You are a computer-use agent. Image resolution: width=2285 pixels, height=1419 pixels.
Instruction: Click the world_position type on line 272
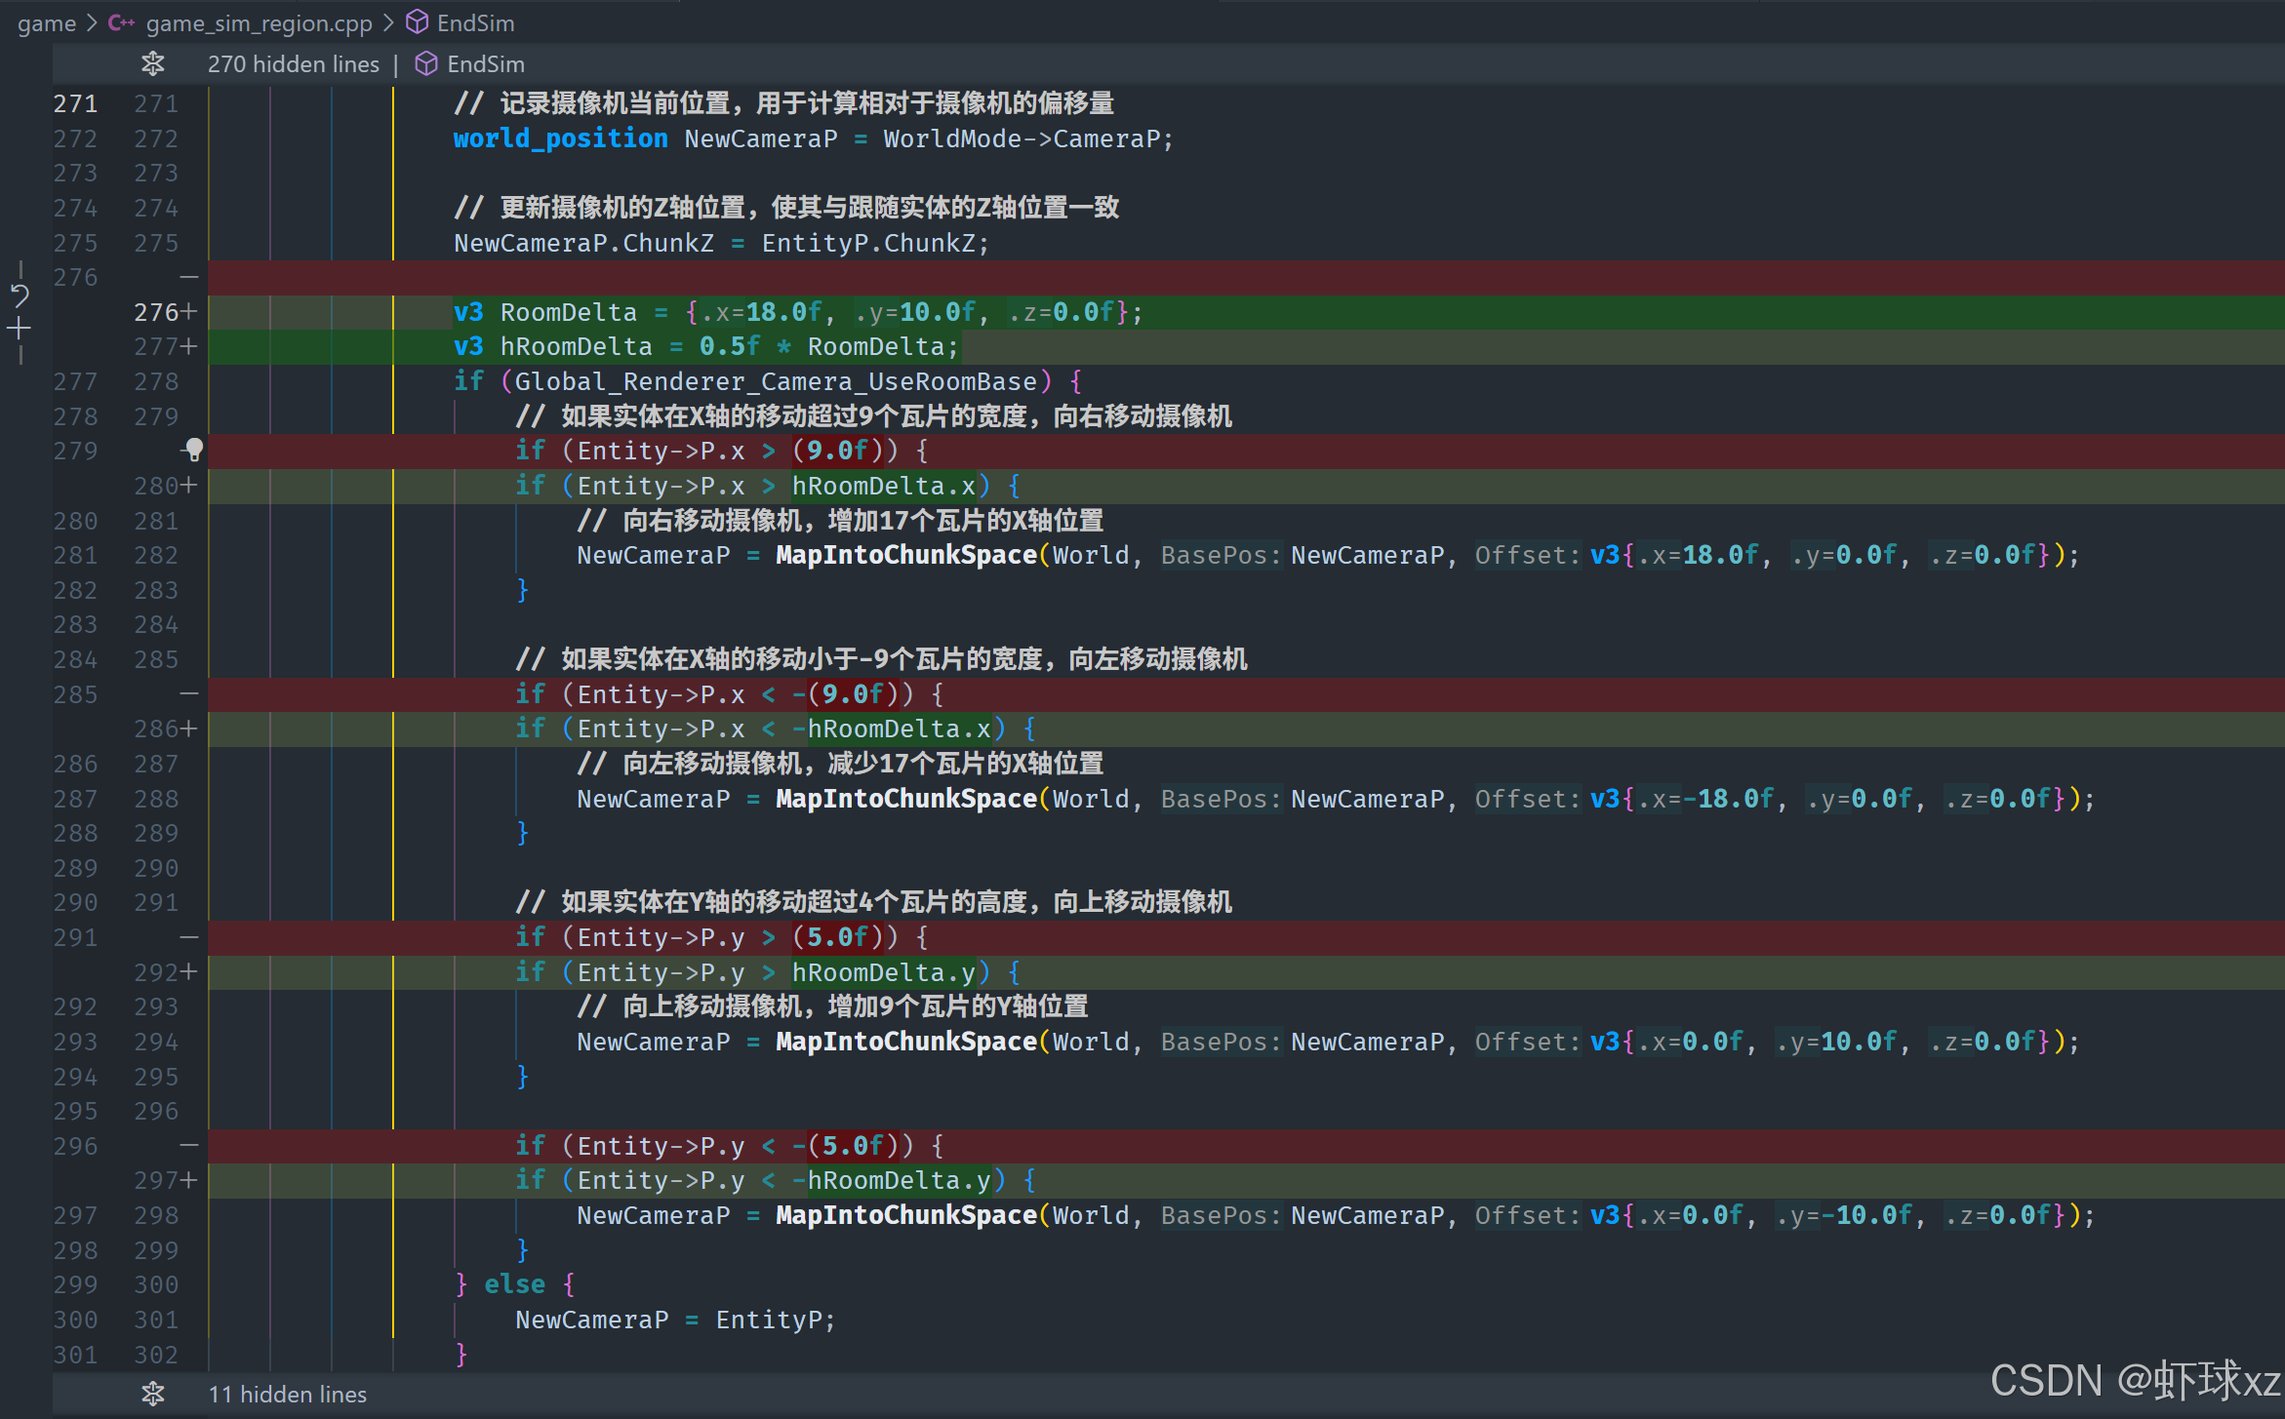tap(560, 138)
